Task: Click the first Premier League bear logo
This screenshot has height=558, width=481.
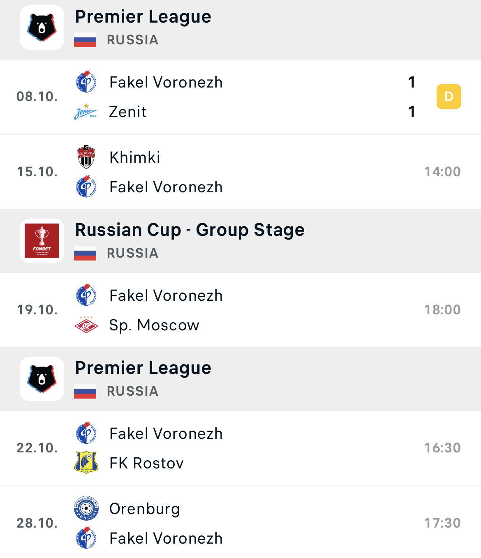Action: pos(42,28)
